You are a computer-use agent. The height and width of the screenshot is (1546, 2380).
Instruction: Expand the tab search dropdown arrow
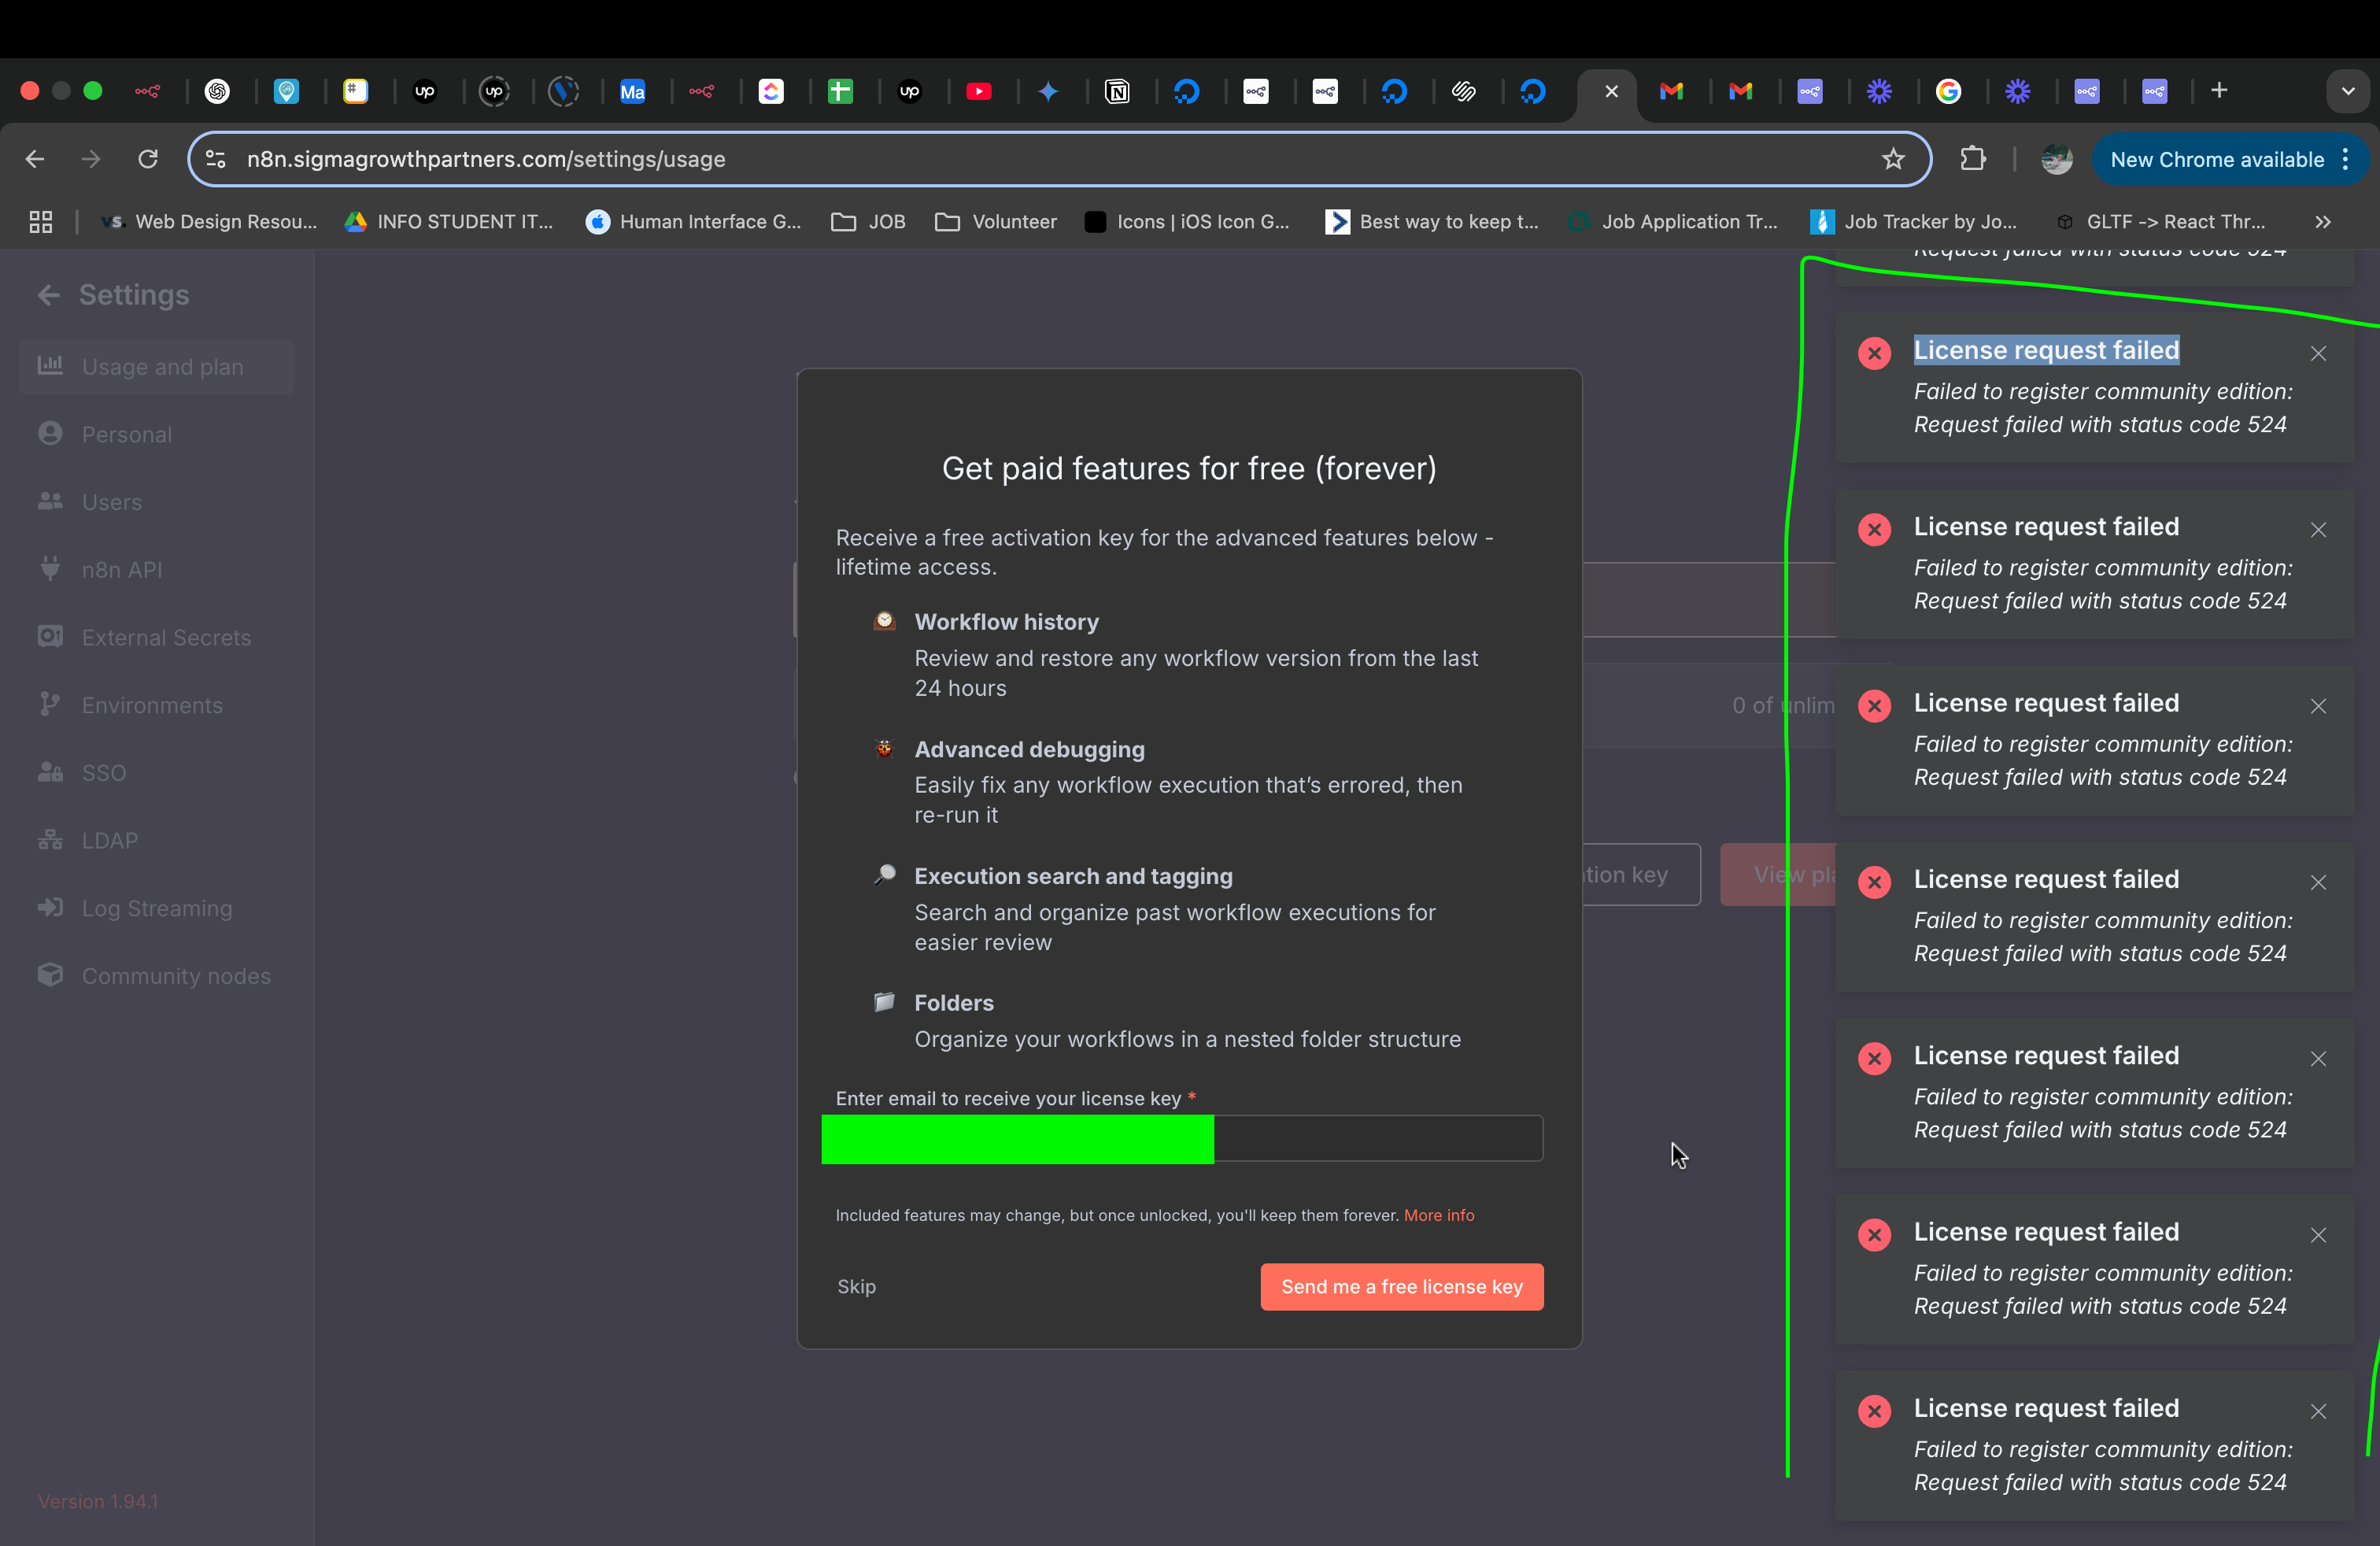[x=2348, y=91]
